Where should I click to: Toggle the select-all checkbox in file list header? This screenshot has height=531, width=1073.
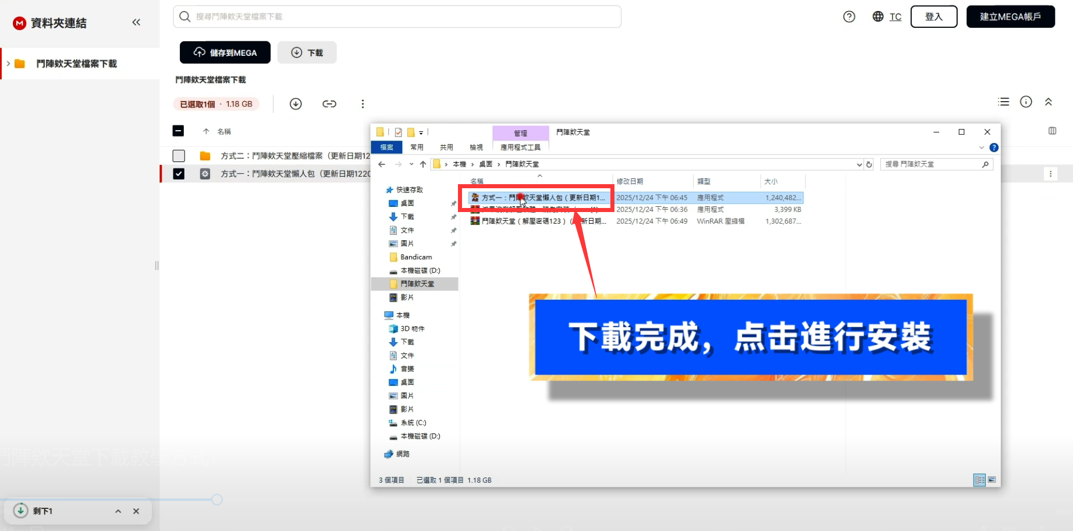(178, 131)
